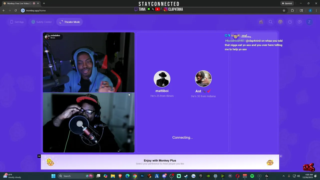Bookmark this page with the star icon
This screenshot has height=180, width=320.
[284, 10]
